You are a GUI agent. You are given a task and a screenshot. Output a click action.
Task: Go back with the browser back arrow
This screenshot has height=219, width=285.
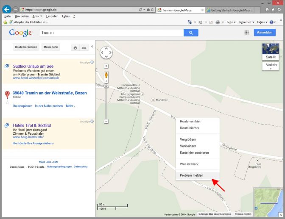(x=7, y=9)
